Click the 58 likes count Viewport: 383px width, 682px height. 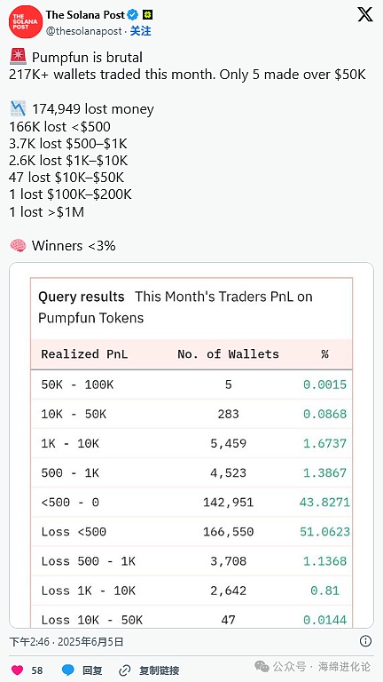click(37, 670)
